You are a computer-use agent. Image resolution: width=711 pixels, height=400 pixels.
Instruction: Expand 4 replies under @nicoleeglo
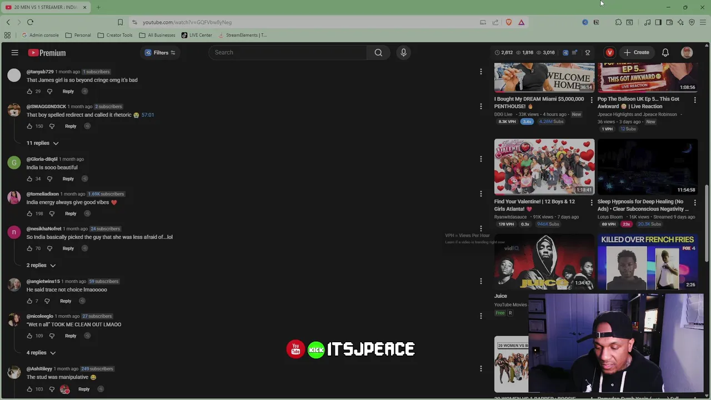(41, 353)
